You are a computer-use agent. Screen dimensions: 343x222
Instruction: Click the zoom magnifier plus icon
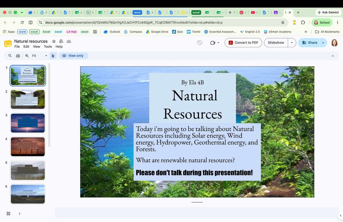click(x=27, y=56)
